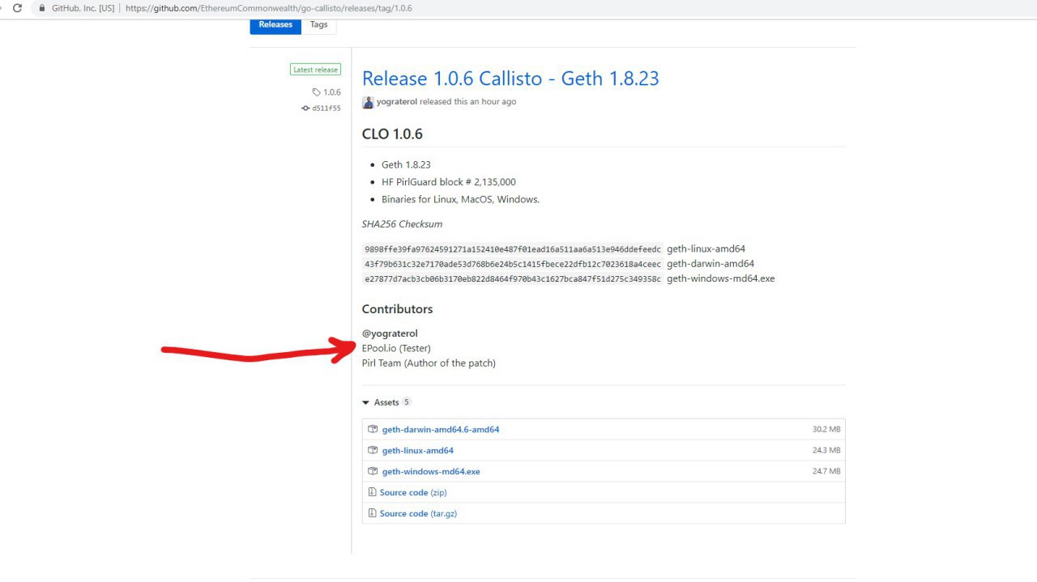Image resolution: width=1037 pixels, height=582 pixels.
Task: Click the checksum hash beginning e27877d7acb
Action: (513, 278)
